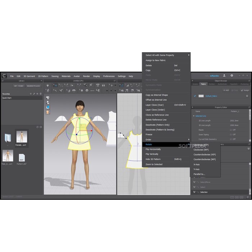Click the CLO logo icon
The width and height of the screenshot is (252, 252).
click(4, 76)
